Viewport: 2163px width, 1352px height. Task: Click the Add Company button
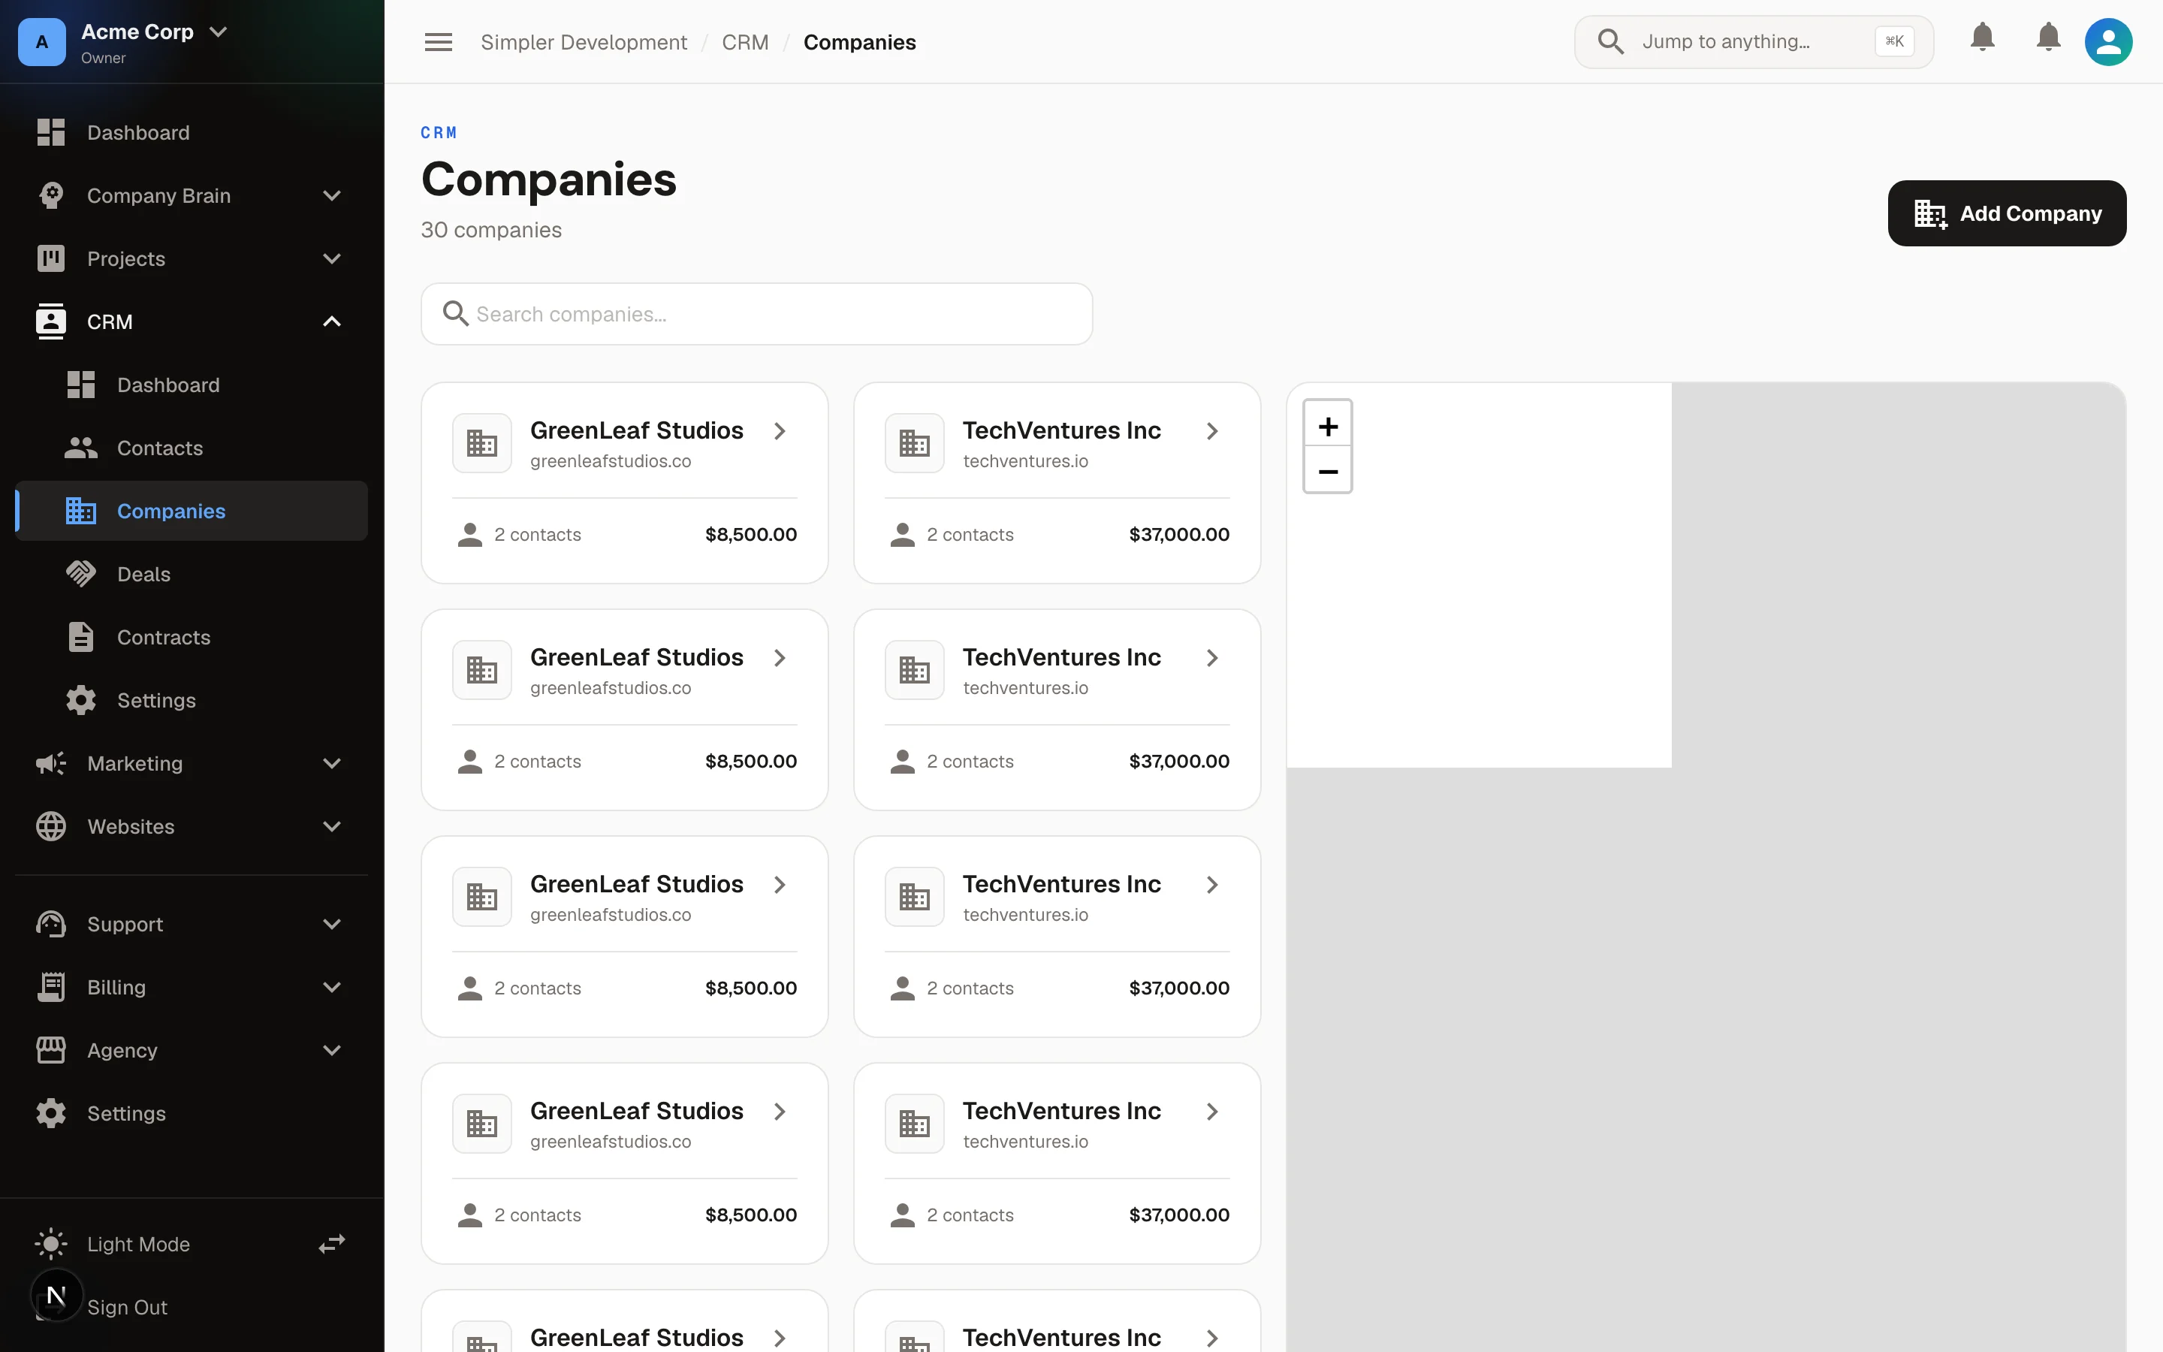pos(2007,214)
